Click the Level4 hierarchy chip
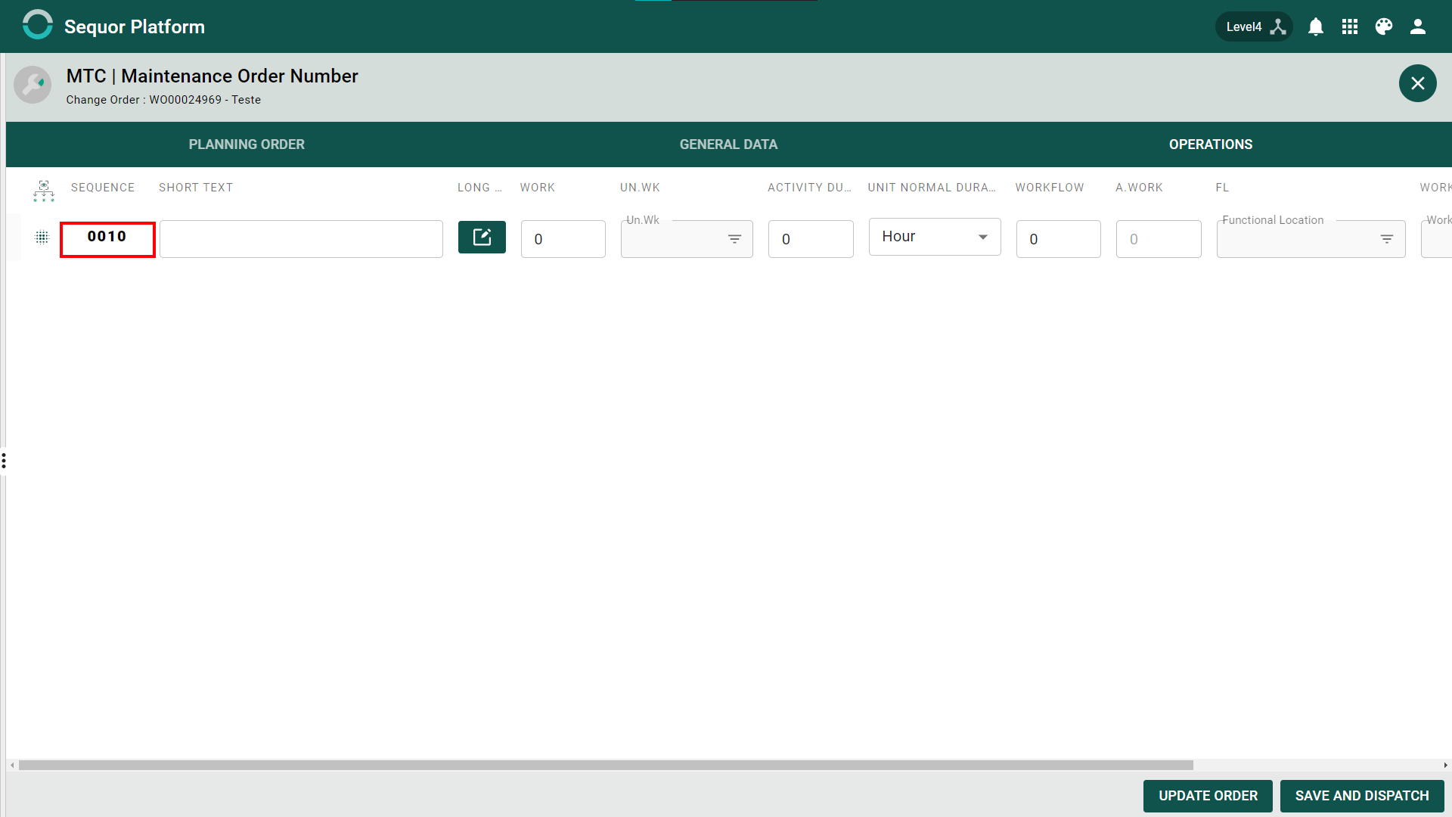This screenshot has height=817, width=1452. [1254, 26]
